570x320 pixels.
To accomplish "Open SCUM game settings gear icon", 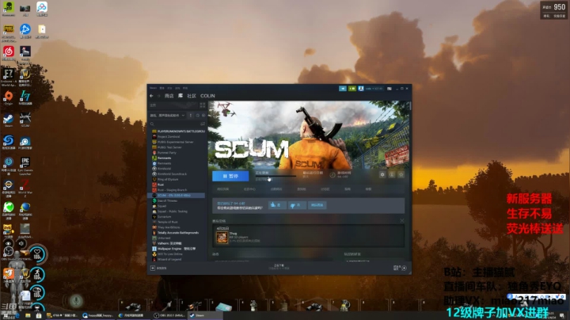I will pos(382,175).
